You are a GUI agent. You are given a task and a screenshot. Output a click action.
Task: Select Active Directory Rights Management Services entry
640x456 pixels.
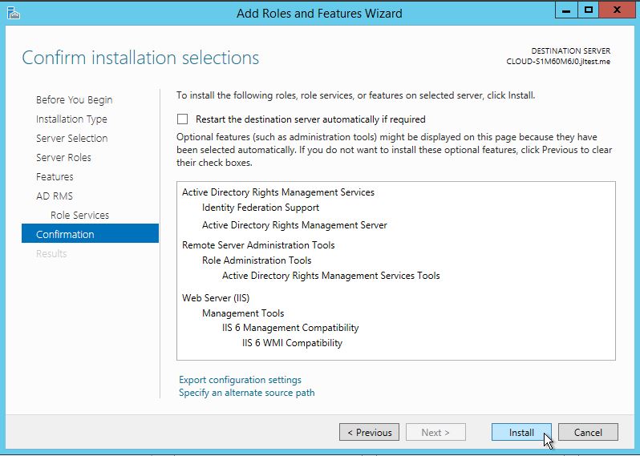click(278, 192)
